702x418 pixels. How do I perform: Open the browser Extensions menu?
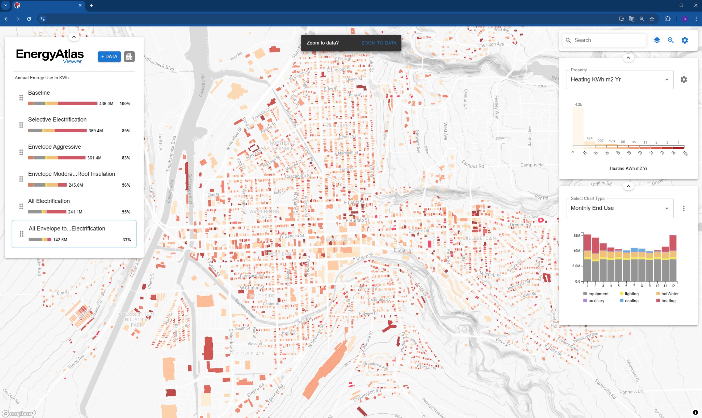tap(668, 19)
